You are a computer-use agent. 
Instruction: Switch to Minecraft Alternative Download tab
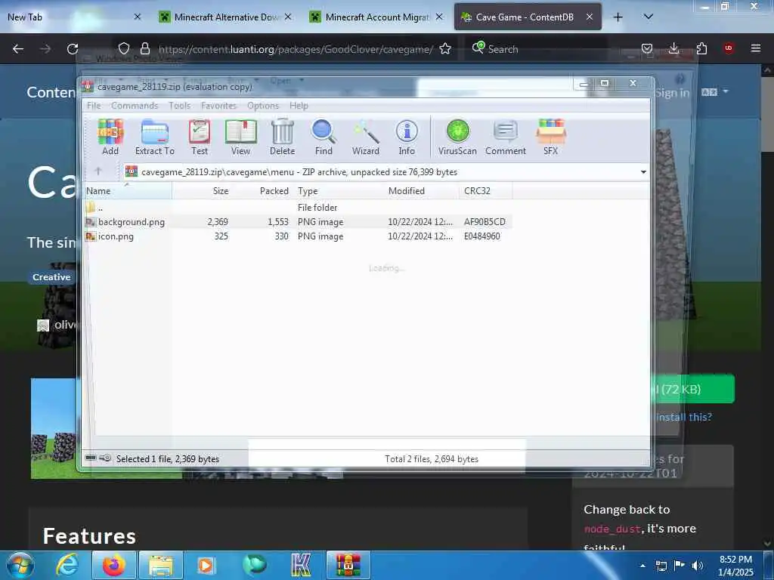coord(224,17)
